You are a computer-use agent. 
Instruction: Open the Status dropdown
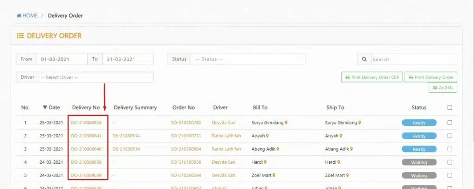(x=248, y=59)
